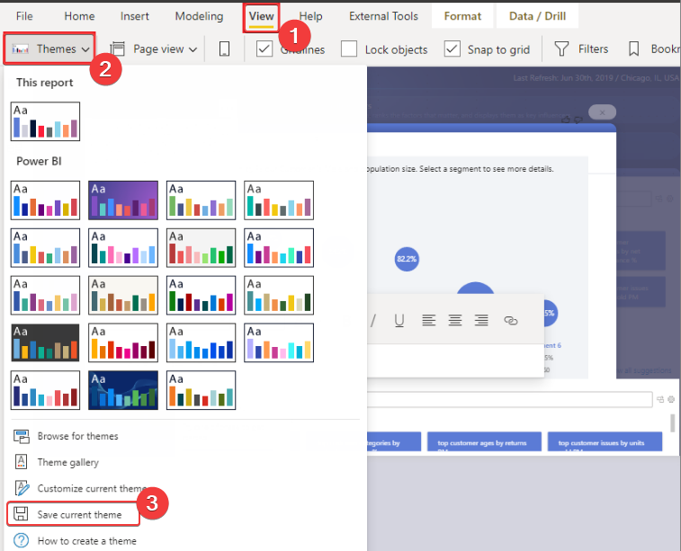Click the Bookmarks ribbon icon
The width and height of the screenshot is (681, 551).
[x=633, y=49]
